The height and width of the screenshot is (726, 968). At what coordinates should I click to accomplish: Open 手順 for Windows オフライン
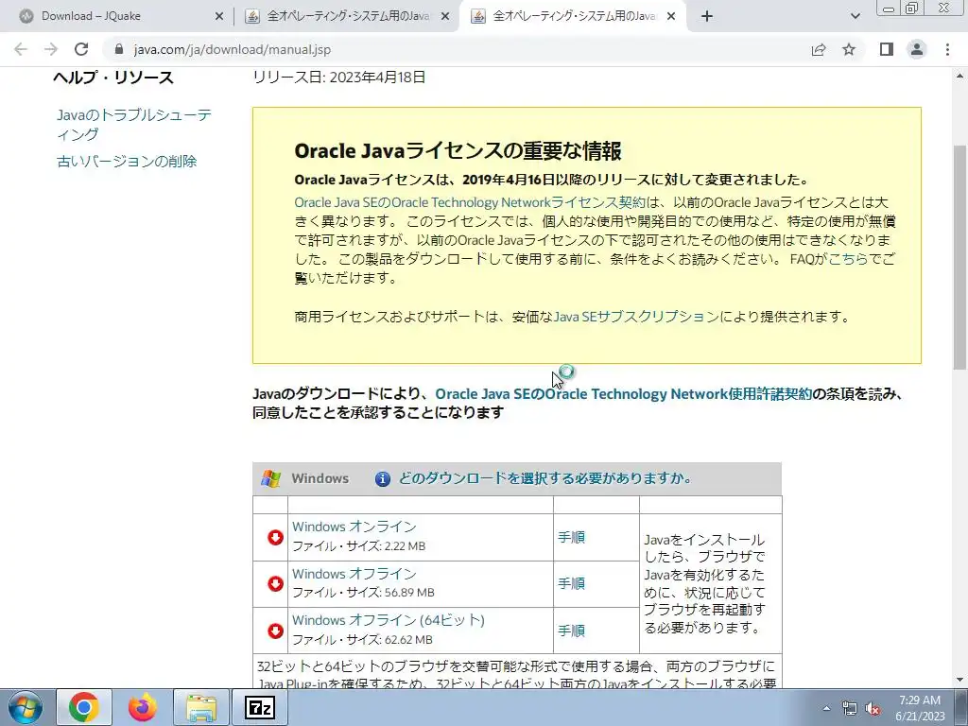tap(571, 583)
